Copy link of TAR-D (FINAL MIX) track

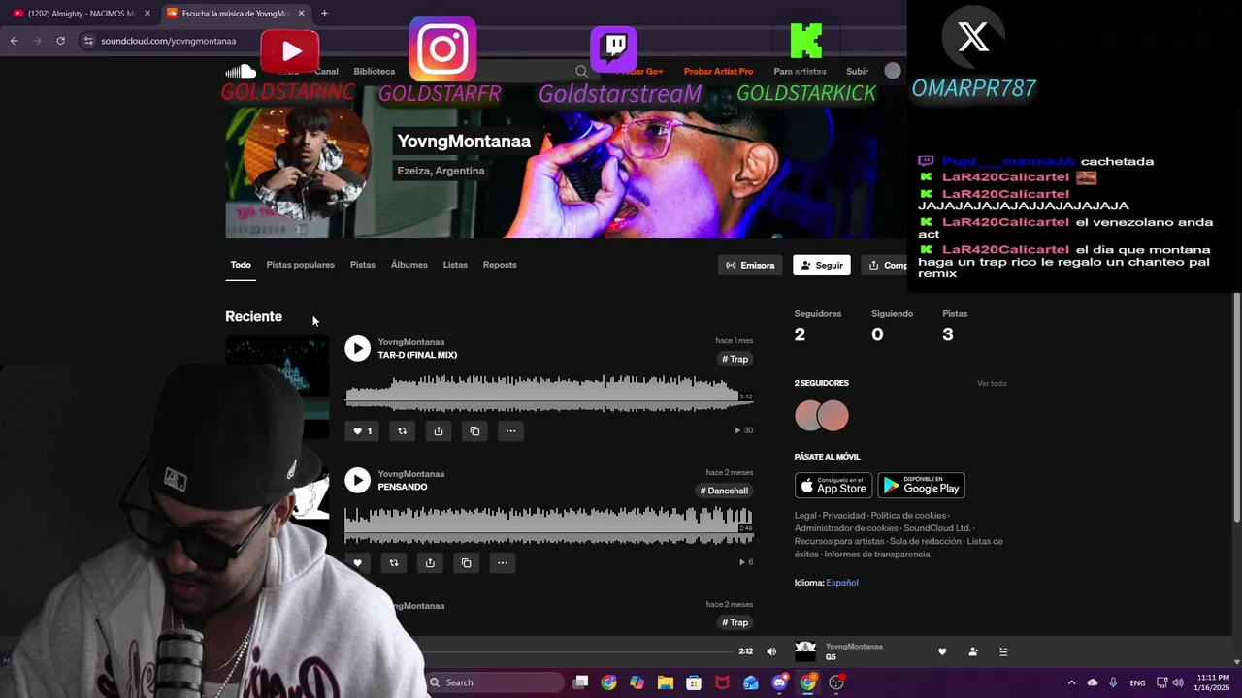click(x=474, y=431)
